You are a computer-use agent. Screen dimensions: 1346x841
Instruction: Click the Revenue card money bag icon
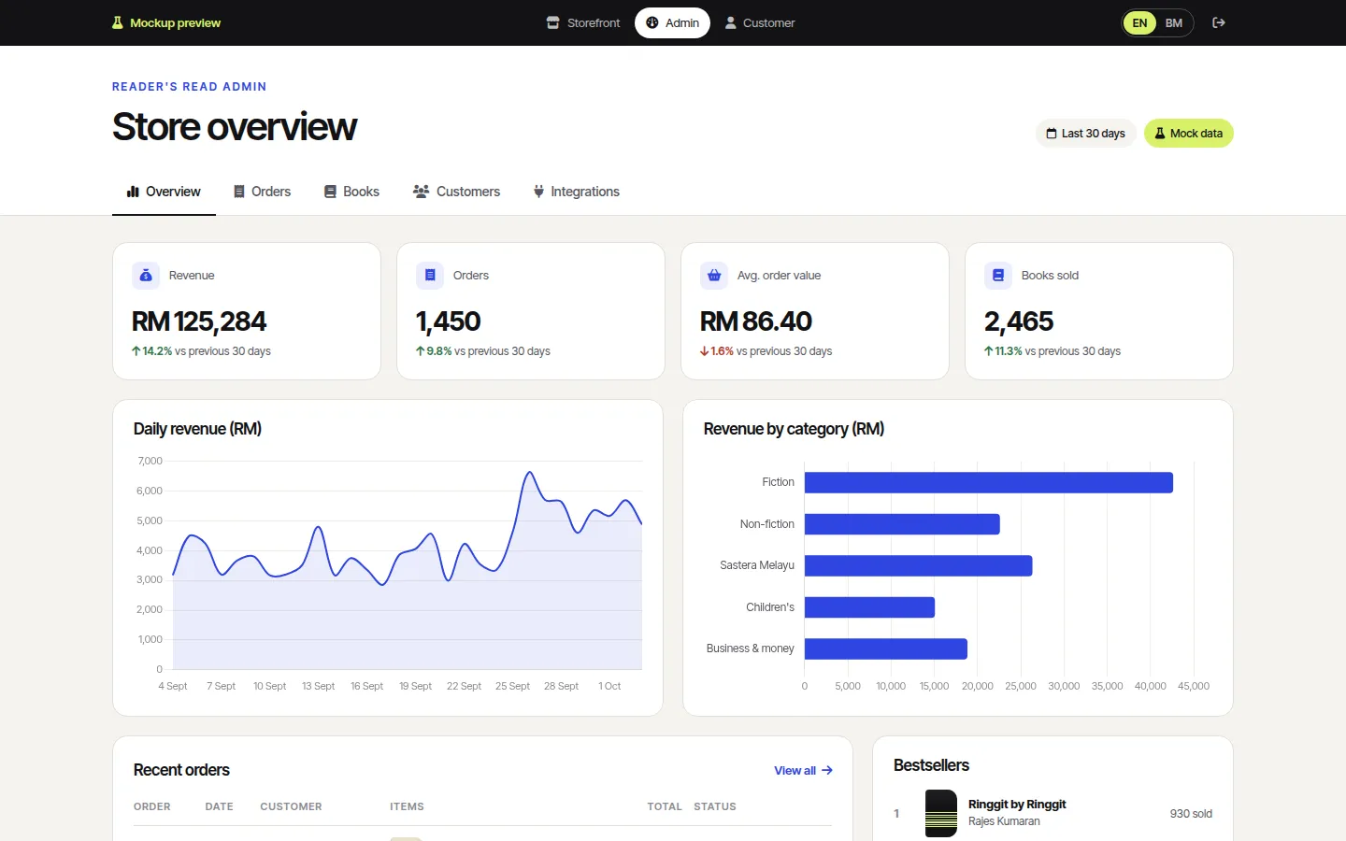pyautogui.click(x=145, y=276)
